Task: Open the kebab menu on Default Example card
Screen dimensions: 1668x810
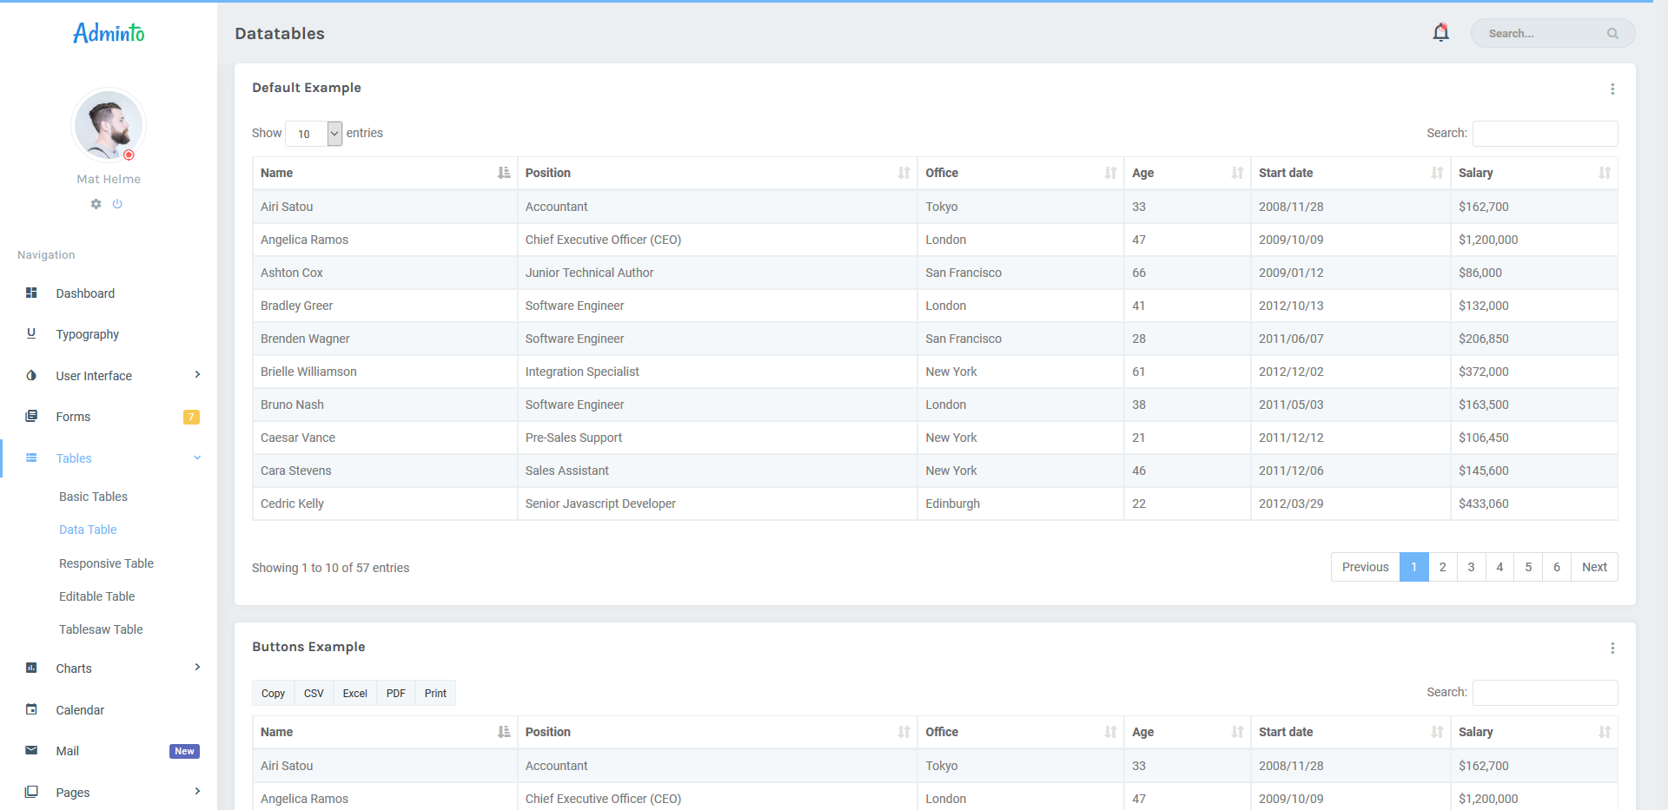Action: (1612, 89)
